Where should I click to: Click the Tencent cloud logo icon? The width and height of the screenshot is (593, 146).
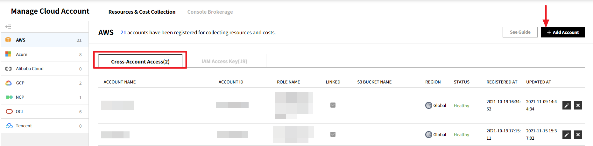point(9,126)
